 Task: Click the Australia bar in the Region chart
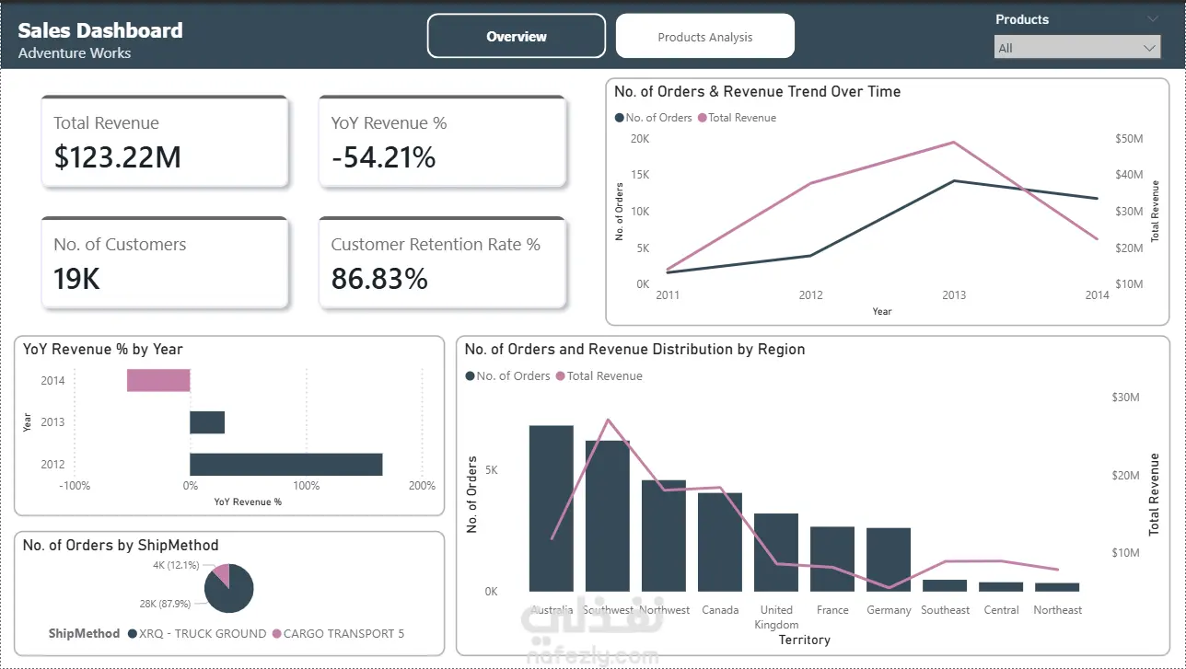pos(551,508)
